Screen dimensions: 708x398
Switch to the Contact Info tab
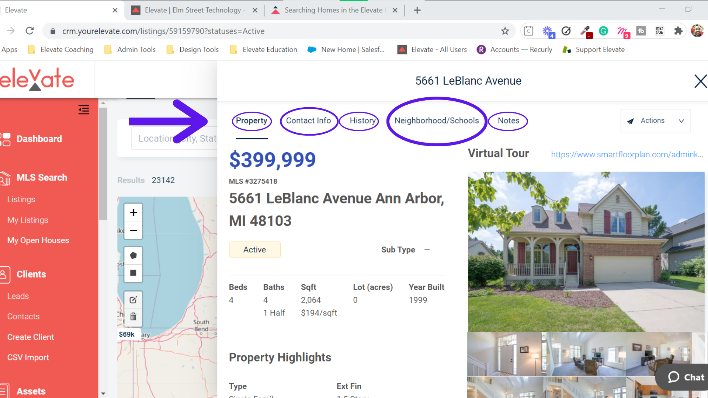308,121
